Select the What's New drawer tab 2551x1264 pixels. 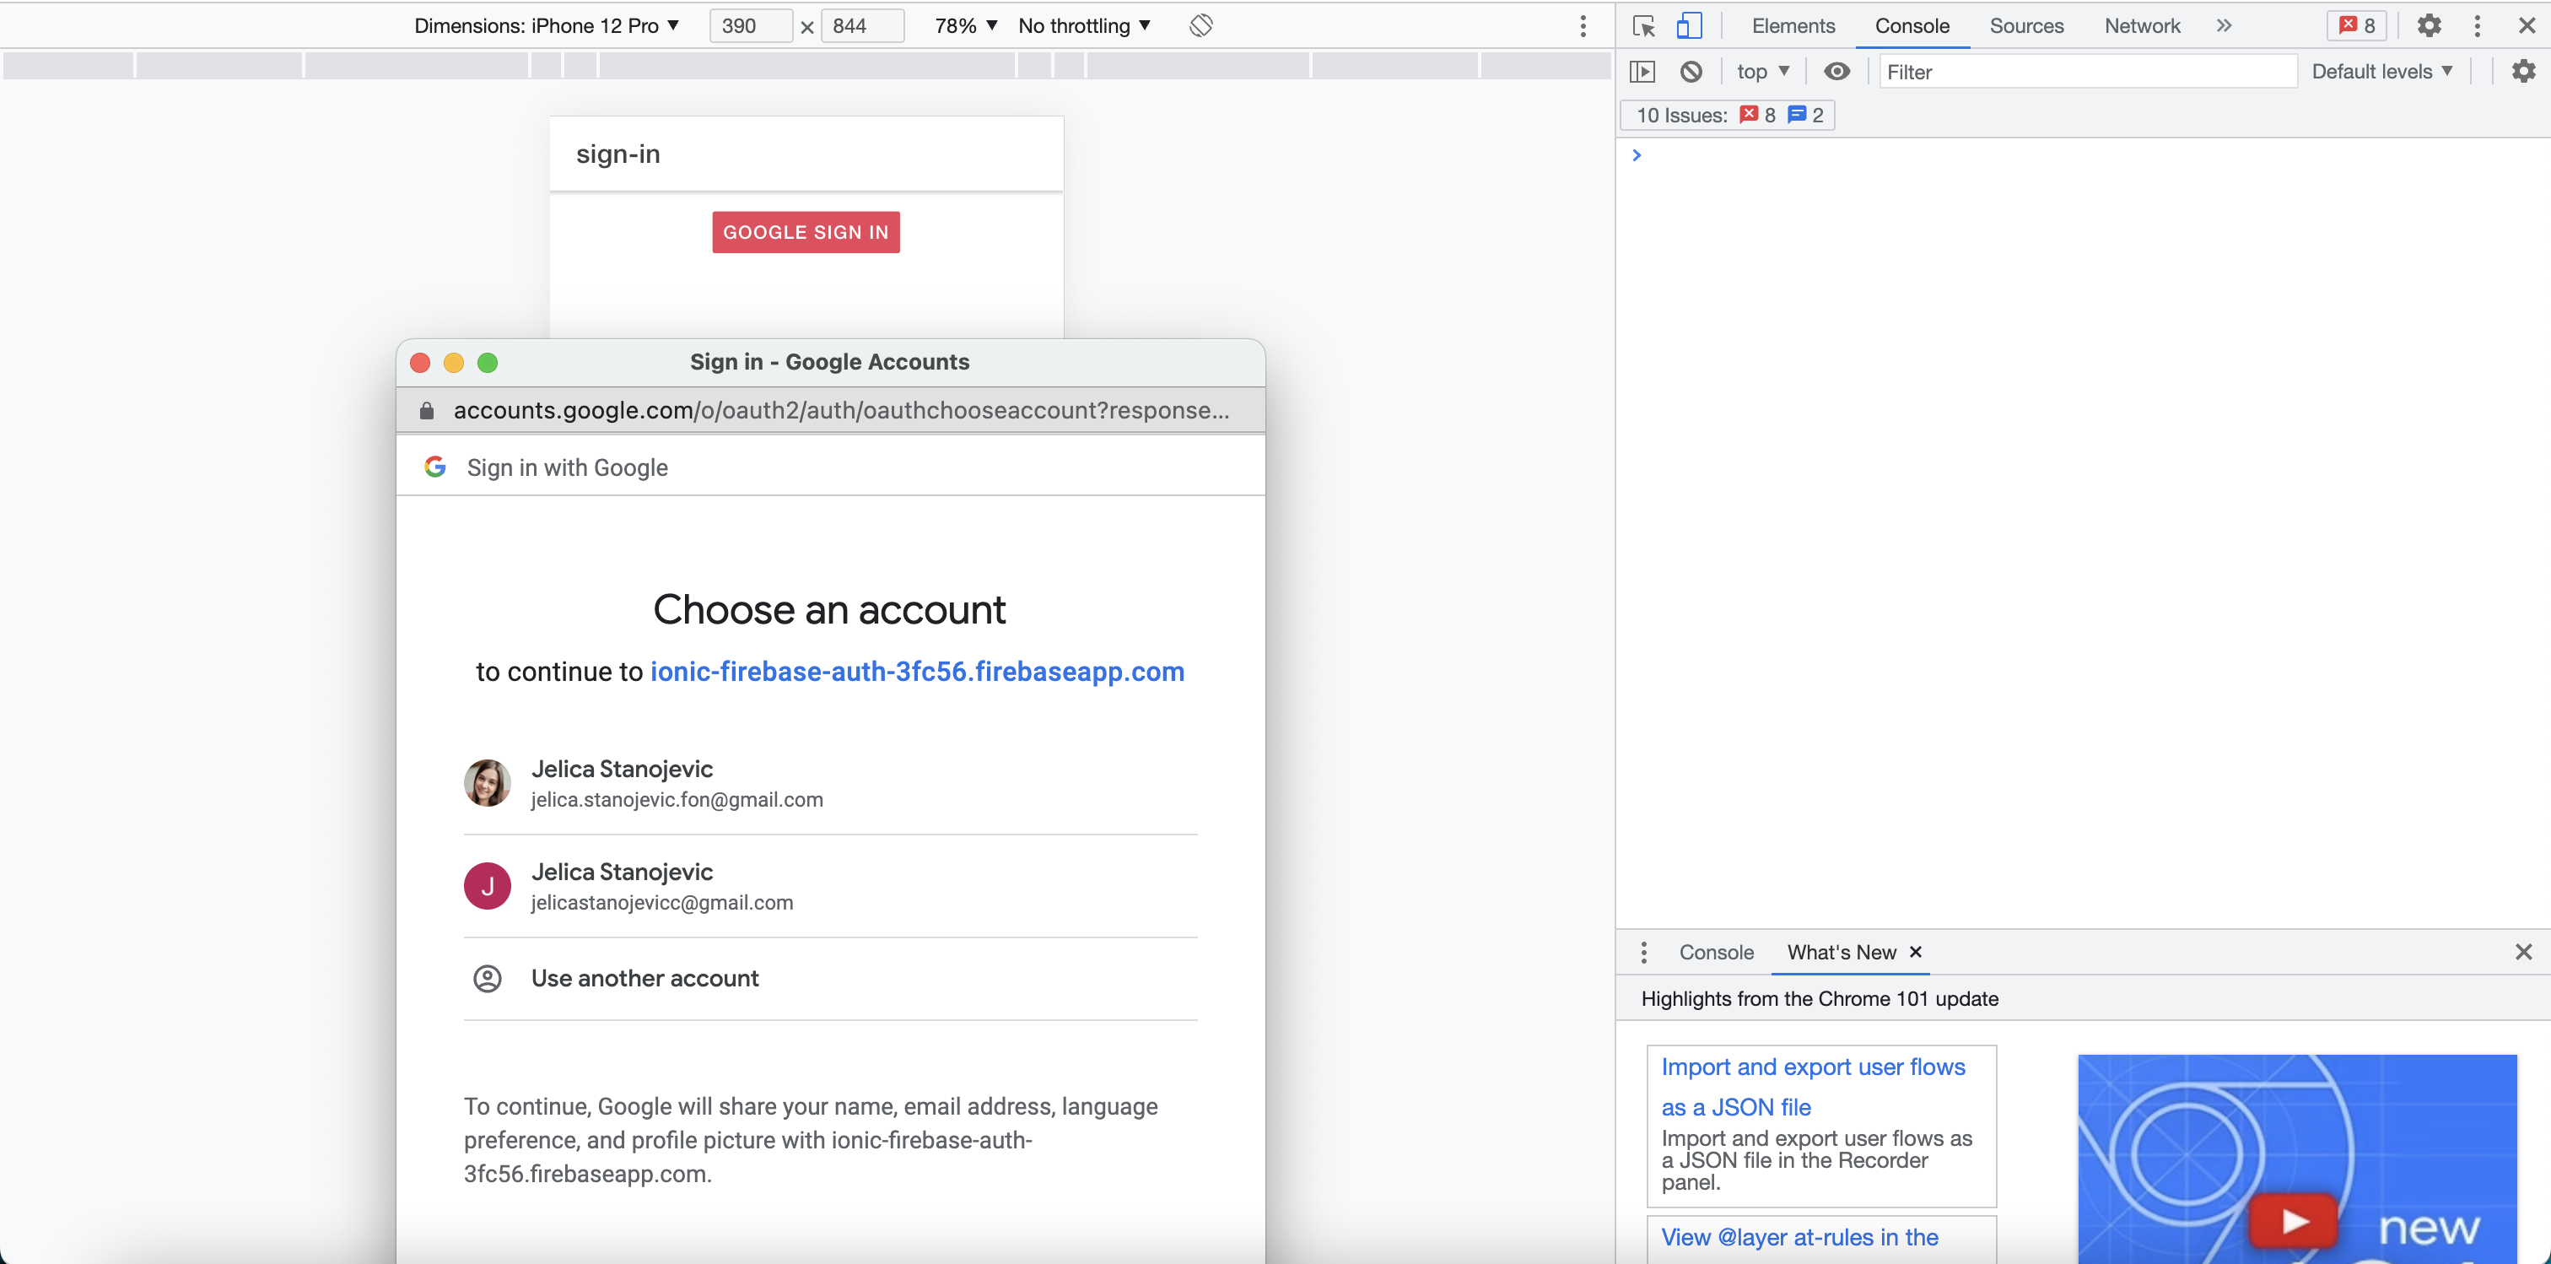point(1841,952)
